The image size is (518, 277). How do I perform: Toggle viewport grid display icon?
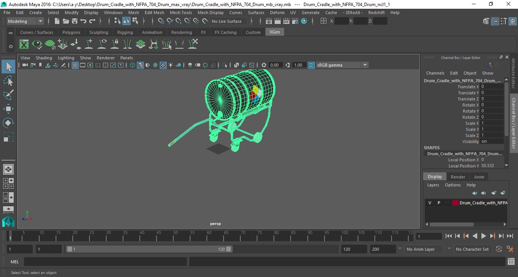click(75, 65)
